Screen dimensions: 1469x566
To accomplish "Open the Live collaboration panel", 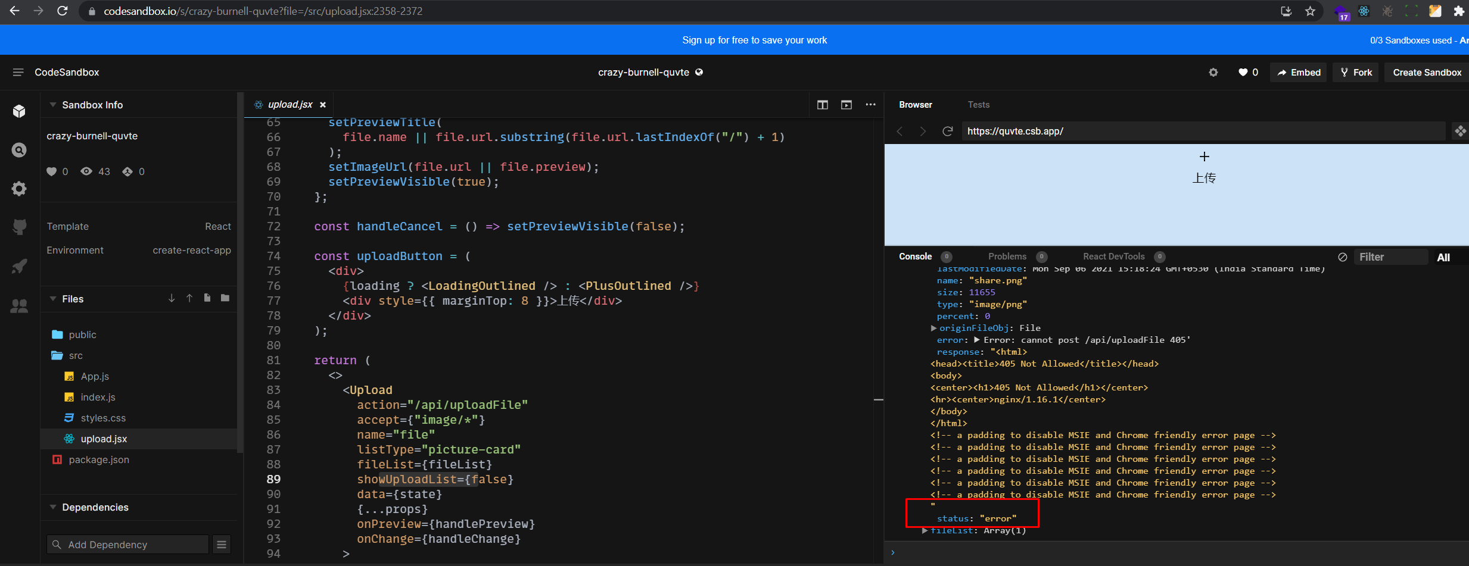I will point(19,306).
